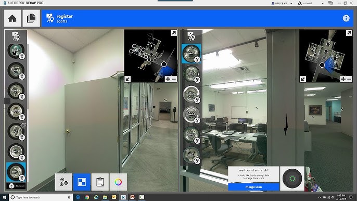Merge the matched scans
This screenshot has width=357, height=201.
(x=253, y=187)
